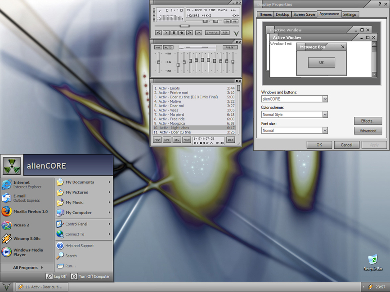Click the Advanced button in Display Properties
The image size is (390, 292).
pos(368,131)
